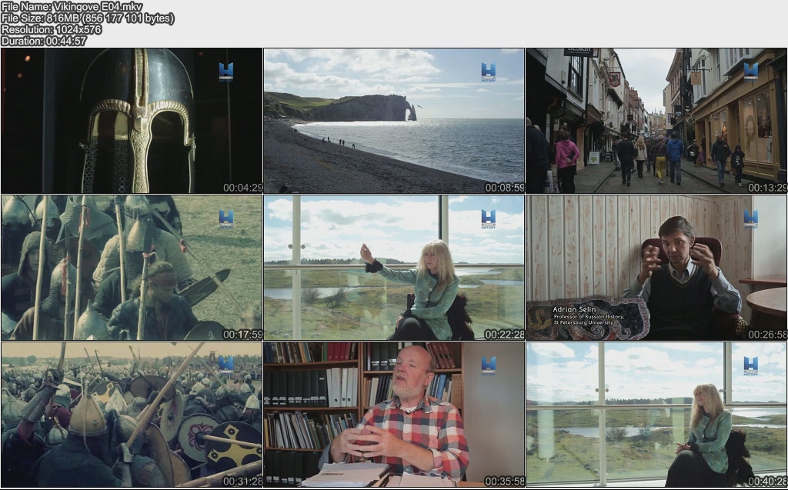
Task: Click the 00:26:58 timestamp
Action: click(767, 335)
